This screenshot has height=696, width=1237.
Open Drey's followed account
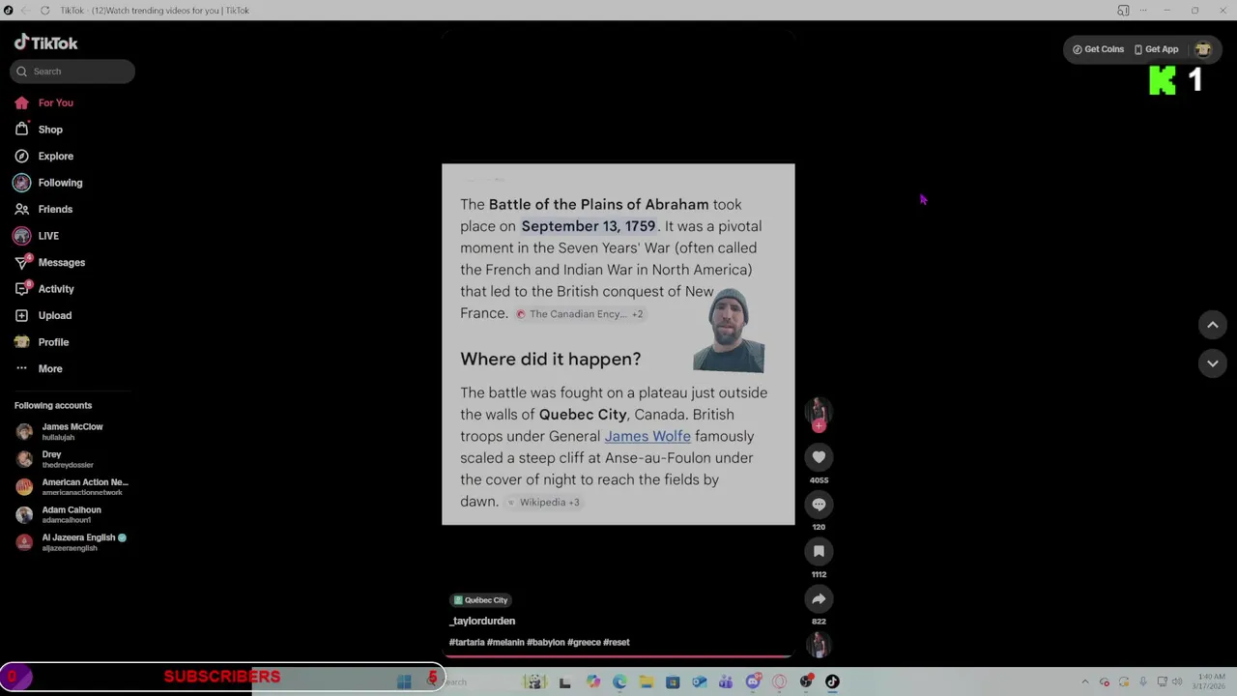click(x=54, y=459)
